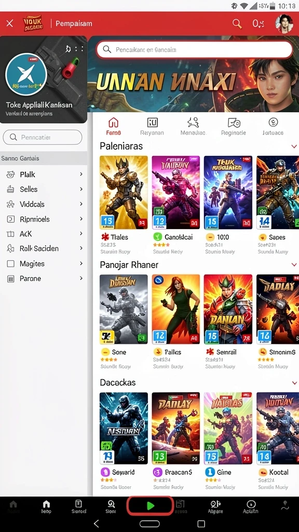Screen dimensions: 299x532
Task: Open the Roginatie tab icon
Action: point(234,123)
